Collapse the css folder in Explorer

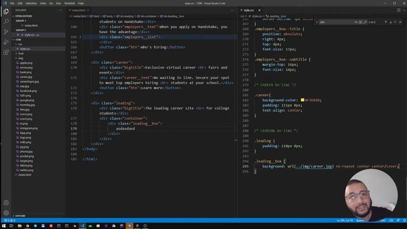click(x=20, y=44)
